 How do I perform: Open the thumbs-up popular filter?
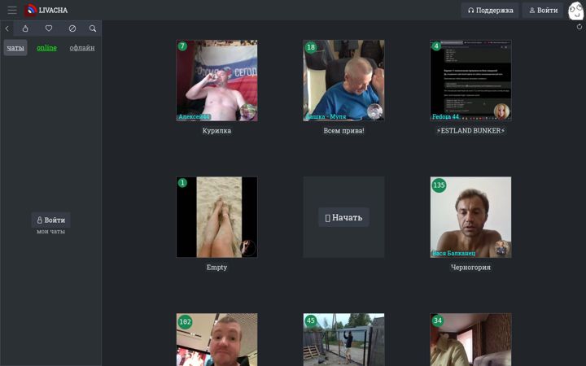coord(25,28)
